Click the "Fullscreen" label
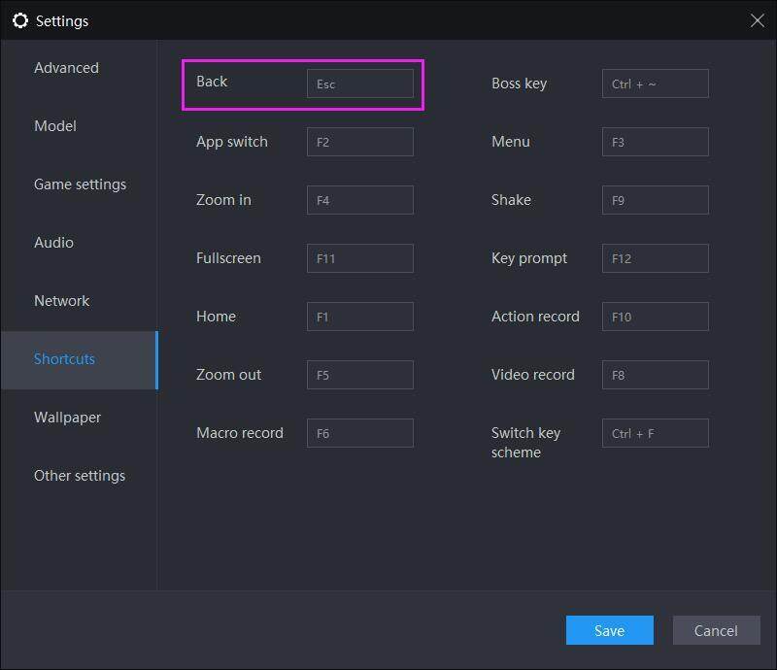The image size is (777, 670). (x=228, y=258)
